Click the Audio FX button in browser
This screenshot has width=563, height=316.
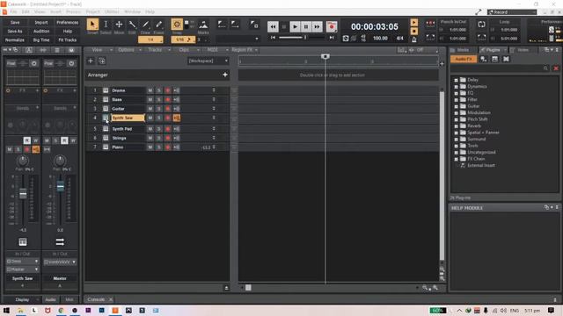click(464, 59)
